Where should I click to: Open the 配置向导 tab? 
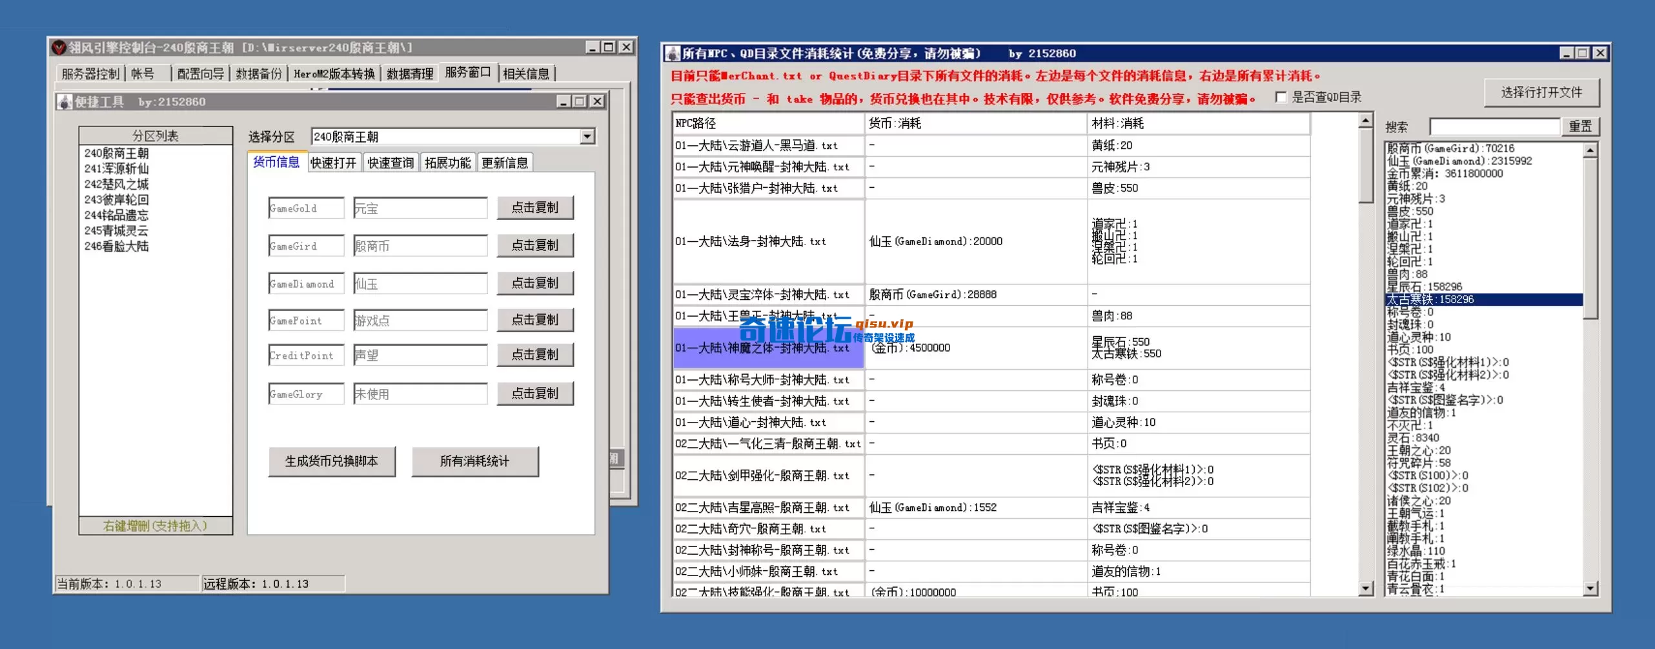(x=201, y=74)
